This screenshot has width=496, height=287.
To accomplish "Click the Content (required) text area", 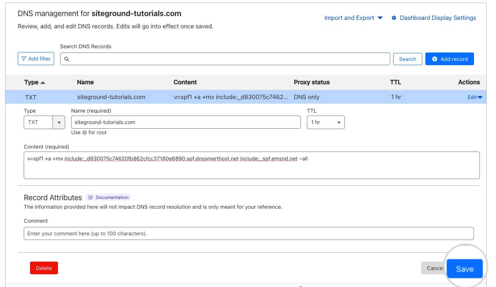I will pos(252,166).
